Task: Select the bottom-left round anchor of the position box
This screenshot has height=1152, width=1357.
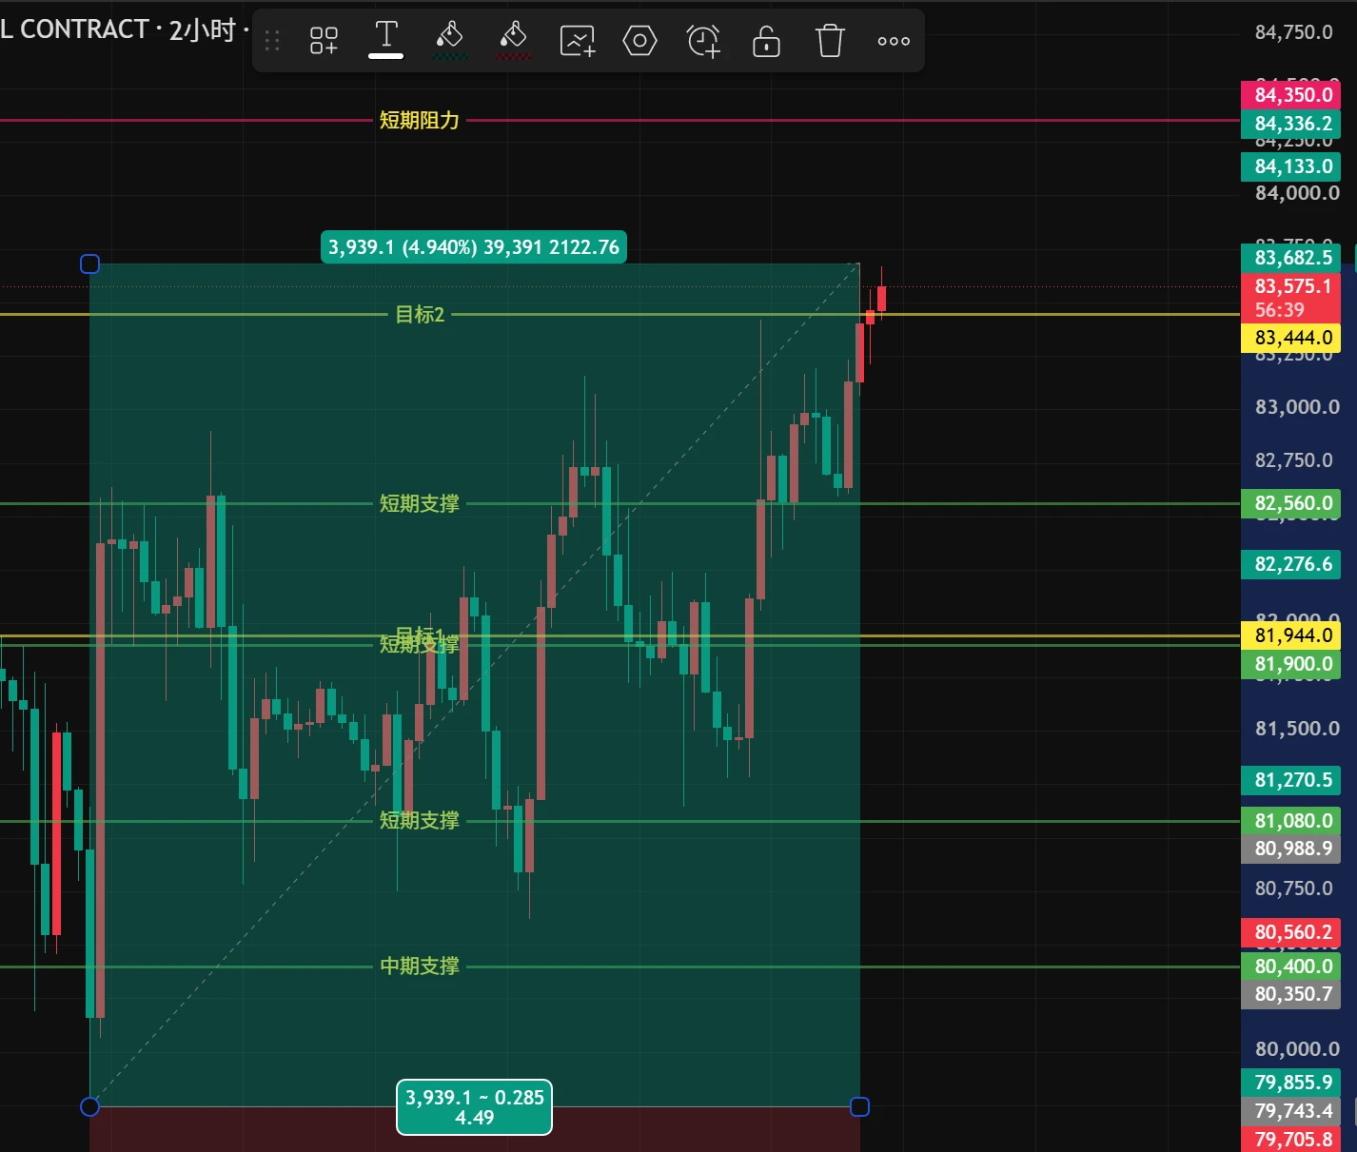Action: 89,1106
